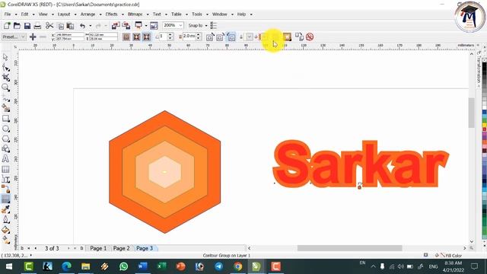This screenshot has width=487, height=274.
Task: Click the Import icon
Action: tap(116, 25)
